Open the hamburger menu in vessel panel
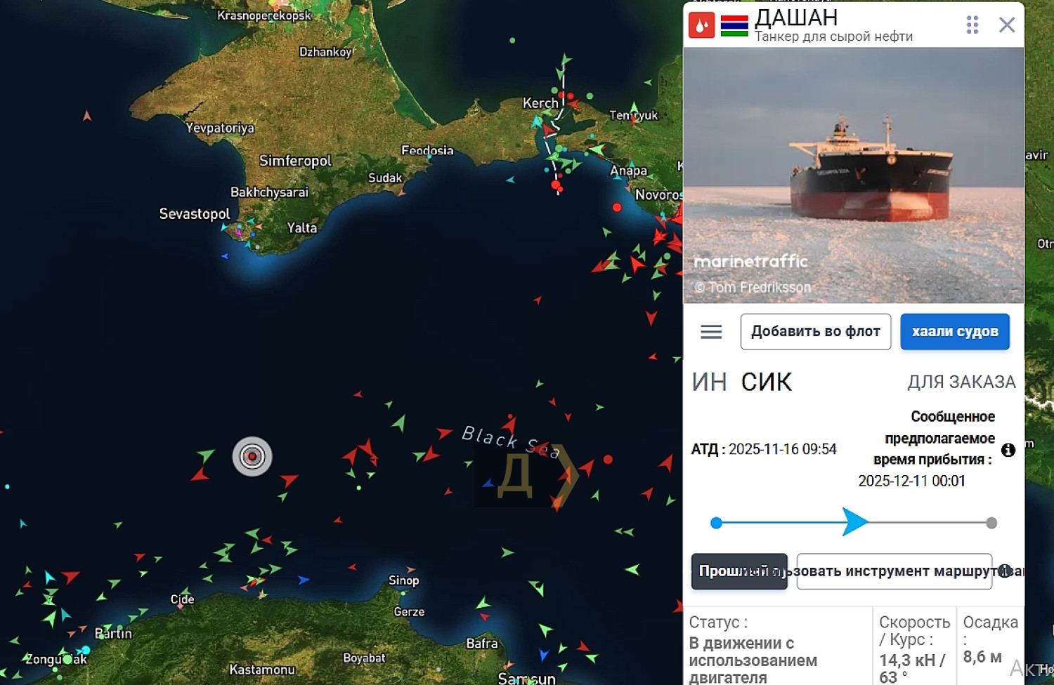The image size is (1054, 685). (x=711, y=332)
